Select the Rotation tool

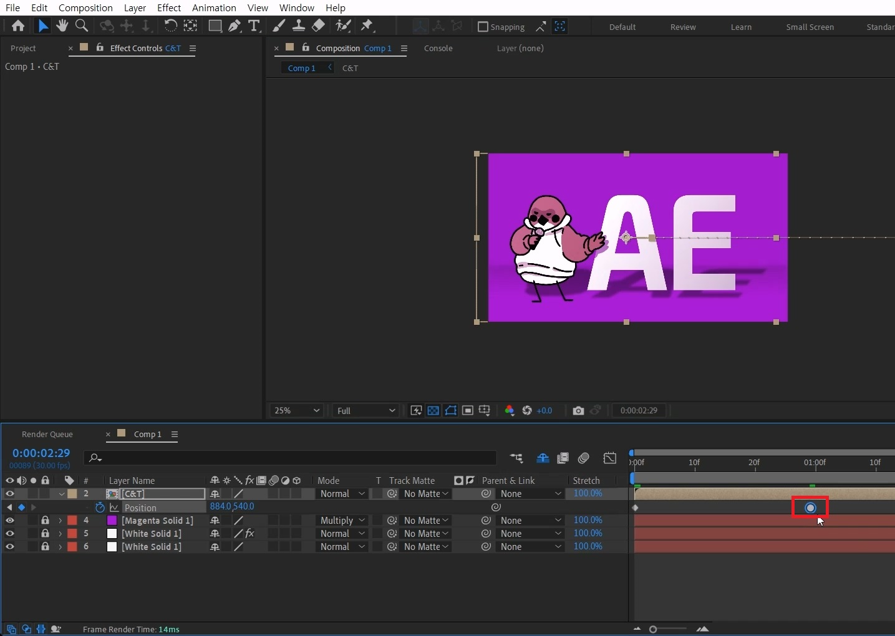[x=170, y=26]
